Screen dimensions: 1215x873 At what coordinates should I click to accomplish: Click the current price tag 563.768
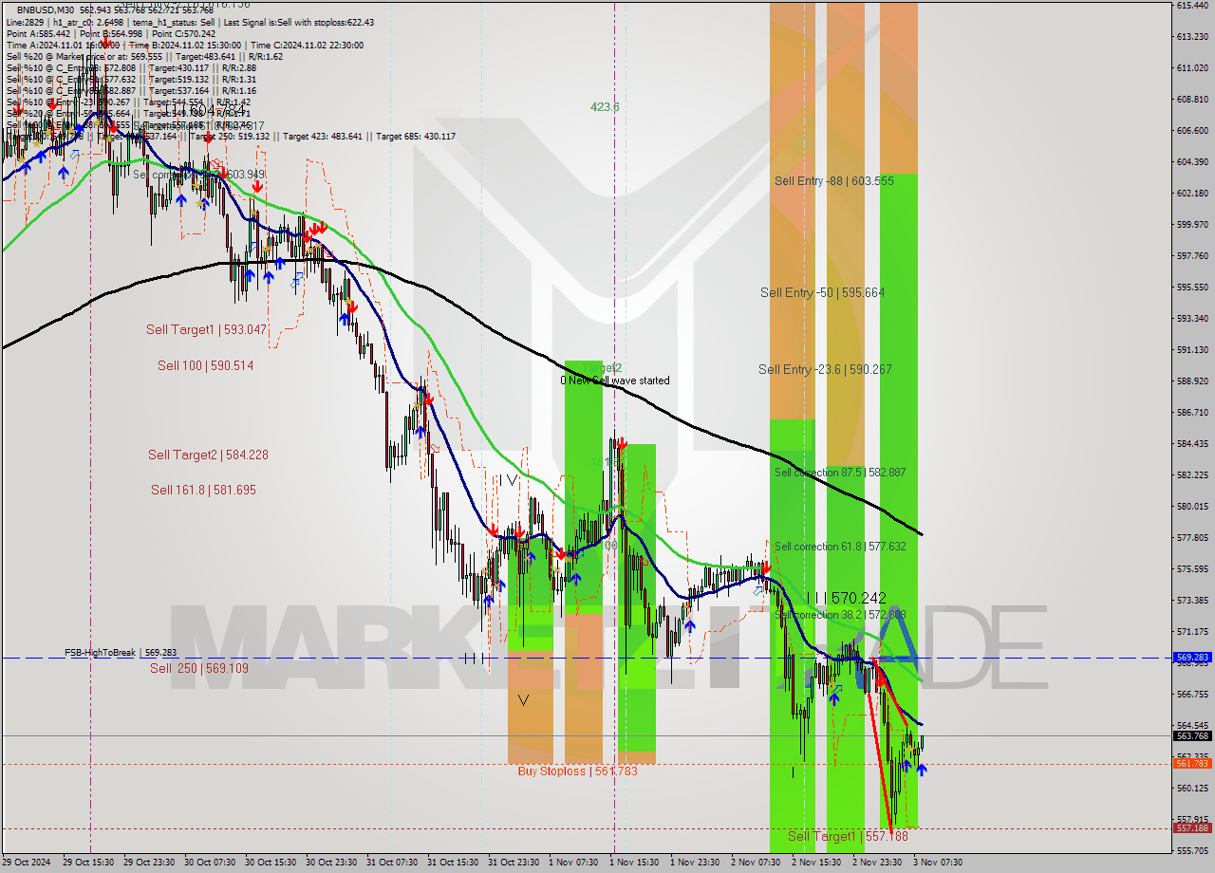(x=1192, y=735)
